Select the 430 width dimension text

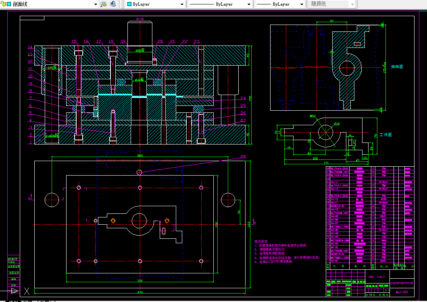(x=140, y=292)
